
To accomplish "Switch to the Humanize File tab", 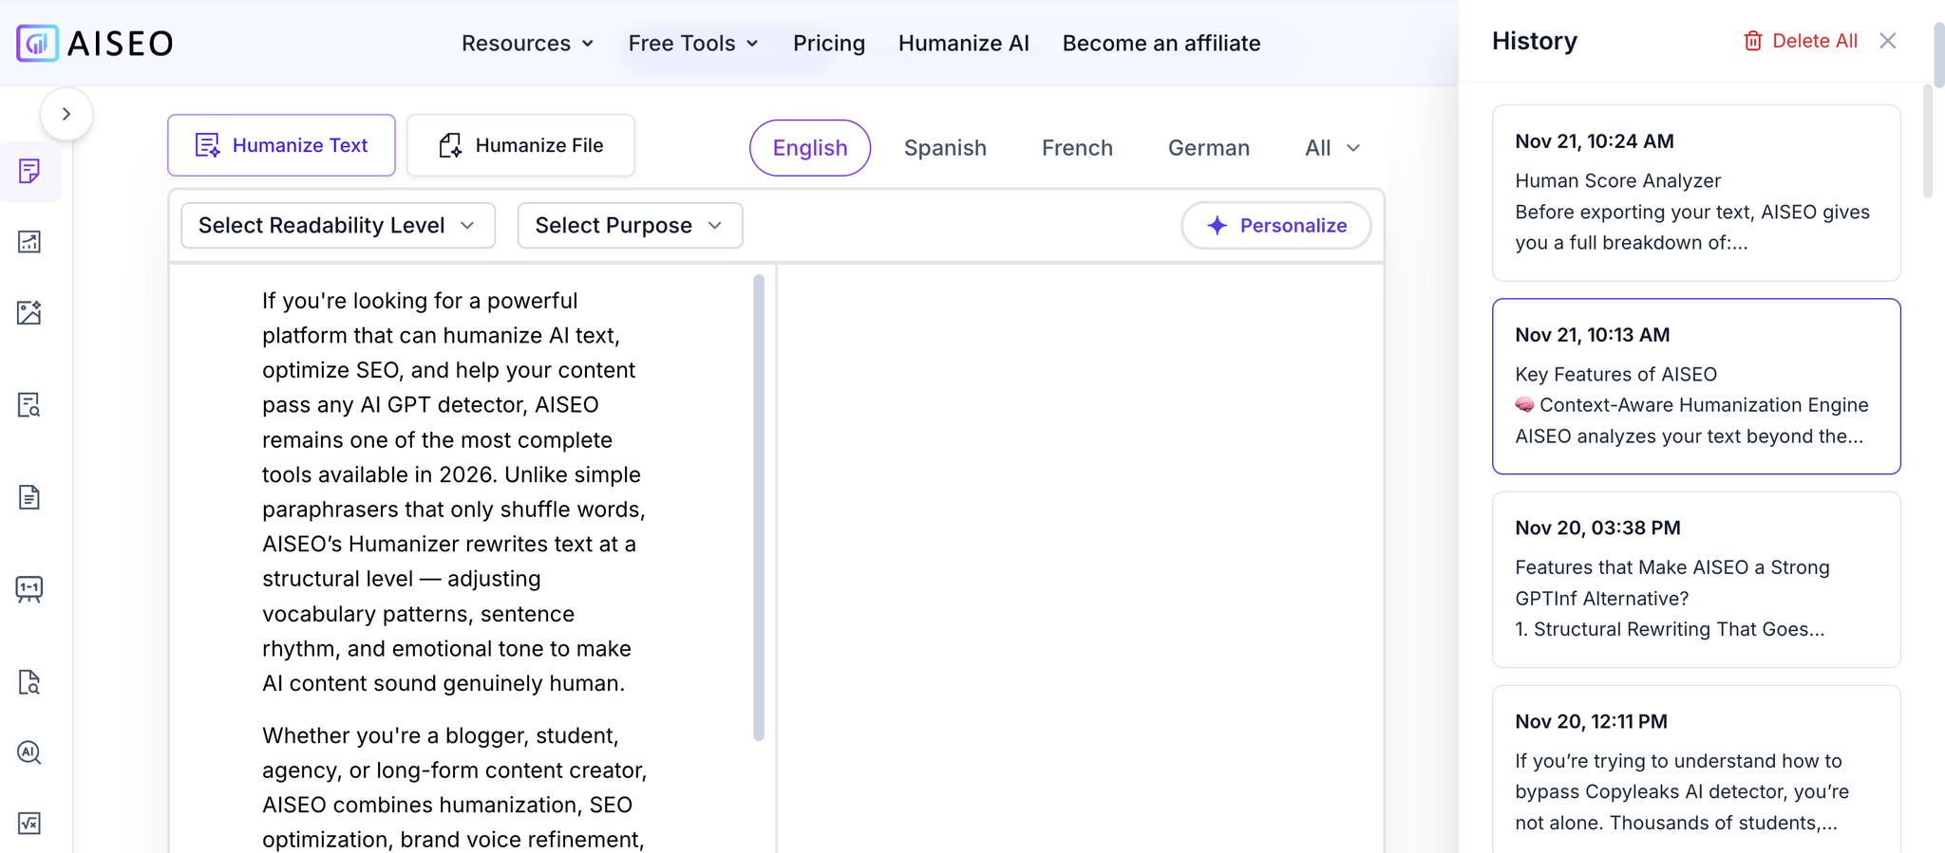I will 521,145.
